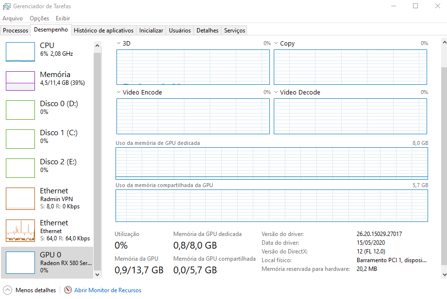447x299 pixels.
Task: Click the Menos detalhes collapse arrow icon
Action: tap(8, 290)
